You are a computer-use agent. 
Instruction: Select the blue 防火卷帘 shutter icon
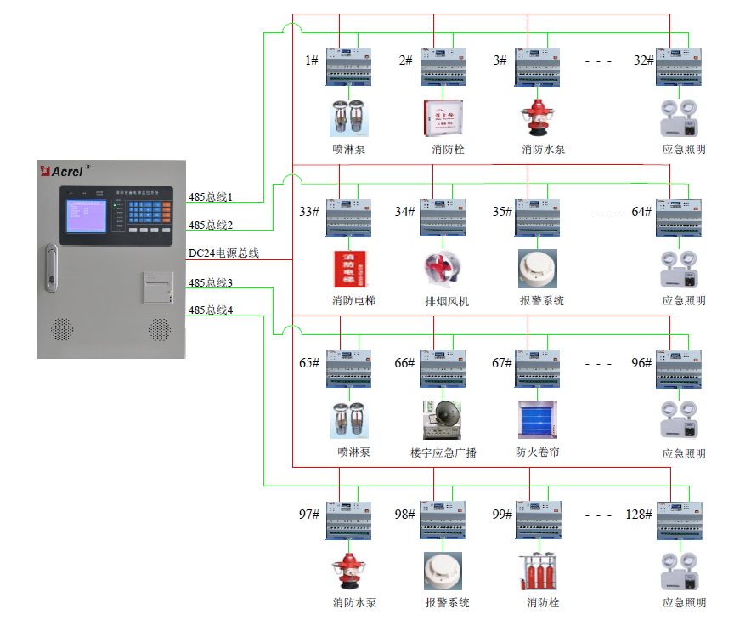pos(537,419)
